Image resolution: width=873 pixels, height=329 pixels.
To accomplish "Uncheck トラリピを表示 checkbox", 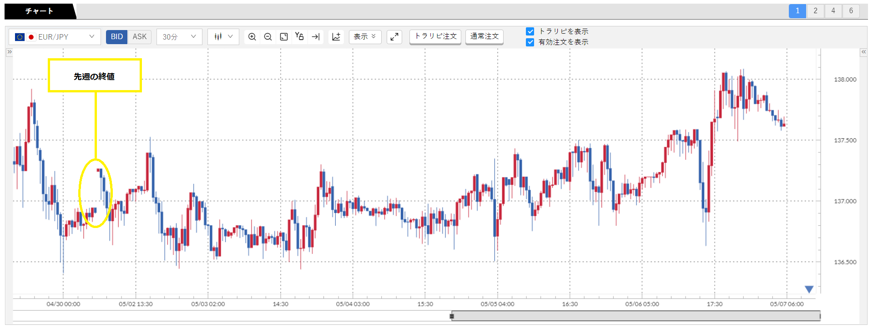I will (530, 31).
